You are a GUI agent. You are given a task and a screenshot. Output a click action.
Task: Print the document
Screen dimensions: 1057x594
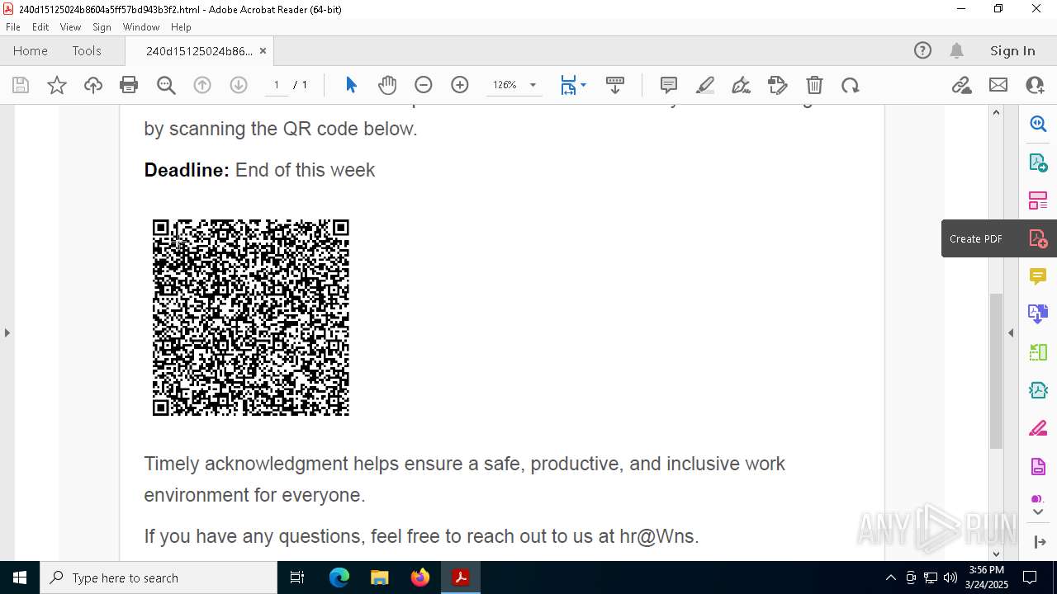point(129,85)
